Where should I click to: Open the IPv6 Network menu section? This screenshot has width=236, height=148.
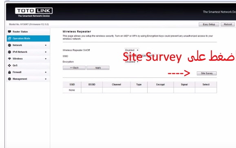(28, 52)
